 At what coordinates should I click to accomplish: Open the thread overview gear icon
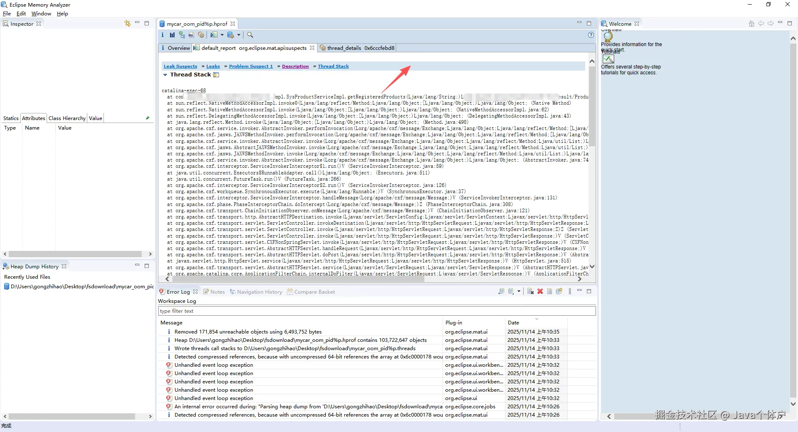tap(201, 35)
